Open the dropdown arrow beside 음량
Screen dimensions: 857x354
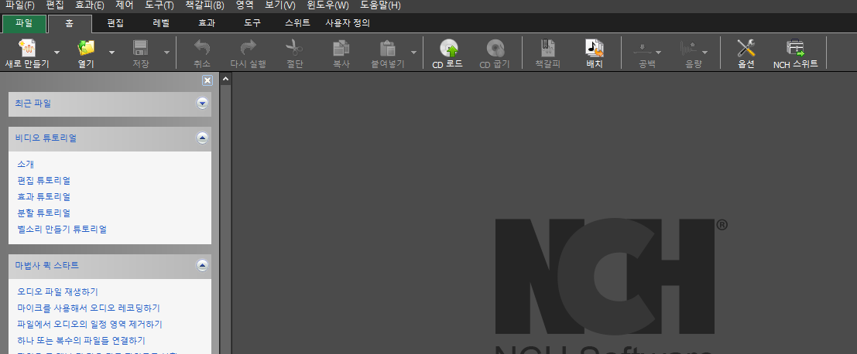click(x=705, y=53)
